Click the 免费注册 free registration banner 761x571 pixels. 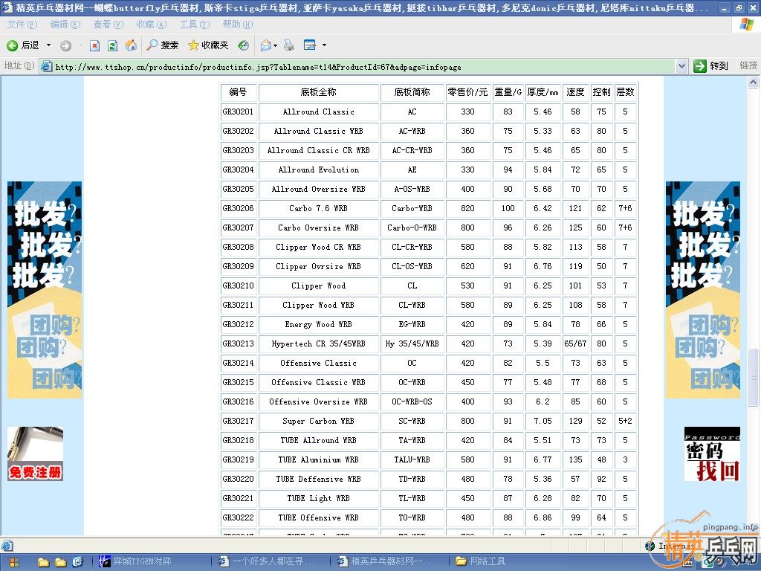35,454
